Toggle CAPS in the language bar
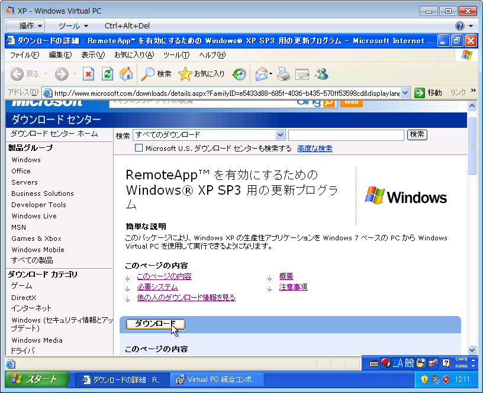483x393 pixels. 461,359
